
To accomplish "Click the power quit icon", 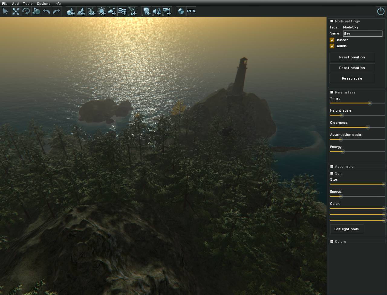I will click(381, 11).
